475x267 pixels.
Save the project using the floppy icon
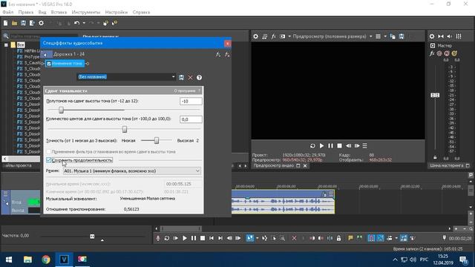(23, 23)
